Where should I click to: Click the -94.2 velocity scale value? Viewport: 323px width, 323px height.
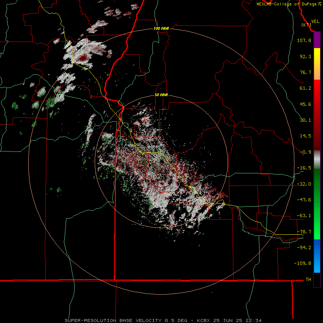pyautogui.click(x=304, y=248)
